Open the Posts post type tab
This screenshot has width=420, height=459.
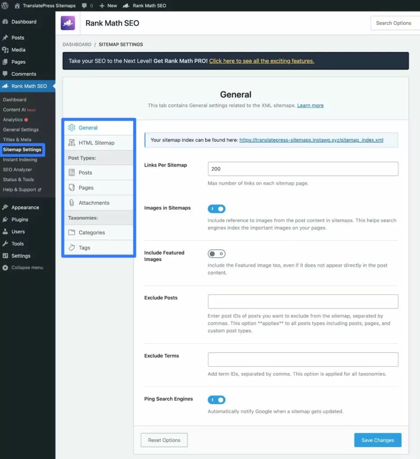(99, 173)
